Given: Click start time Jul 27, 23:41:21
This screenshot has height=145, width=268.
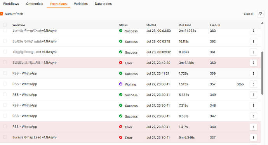Looking at the screenshot, I should 158,73.
